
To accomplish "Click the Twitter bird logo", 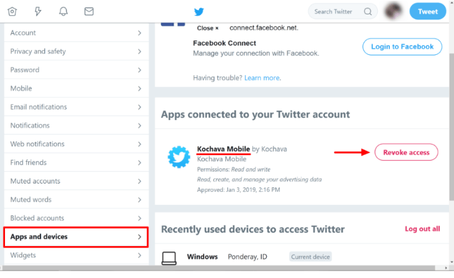I will coord(199,12).
